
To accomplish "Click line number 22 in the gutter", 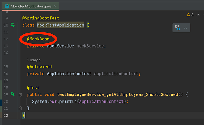I will (x=6, y=115).
